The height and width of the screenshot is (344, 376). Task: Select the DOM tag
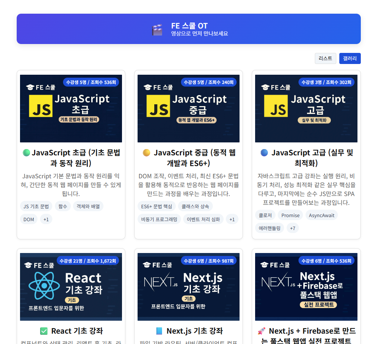(x=29, y=219)
